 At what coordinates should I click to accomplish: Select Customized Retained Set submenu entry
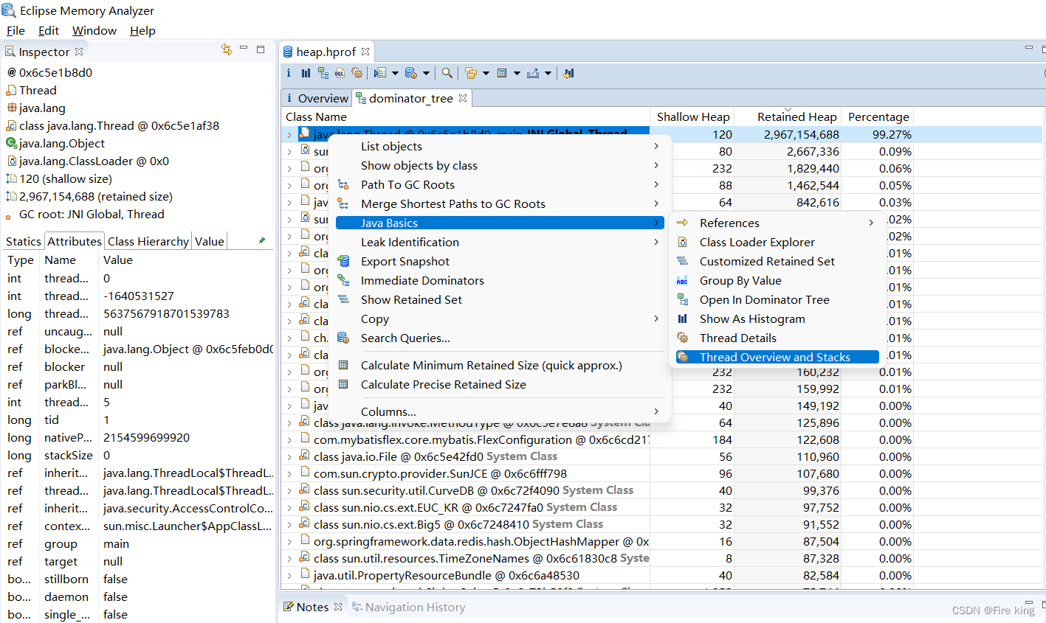click(777, 261)
